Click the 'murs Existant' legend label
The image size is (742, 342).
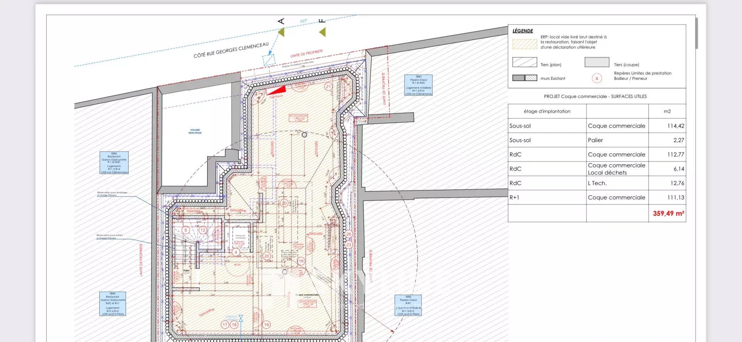pyautogui.click(x=553, y=78)
